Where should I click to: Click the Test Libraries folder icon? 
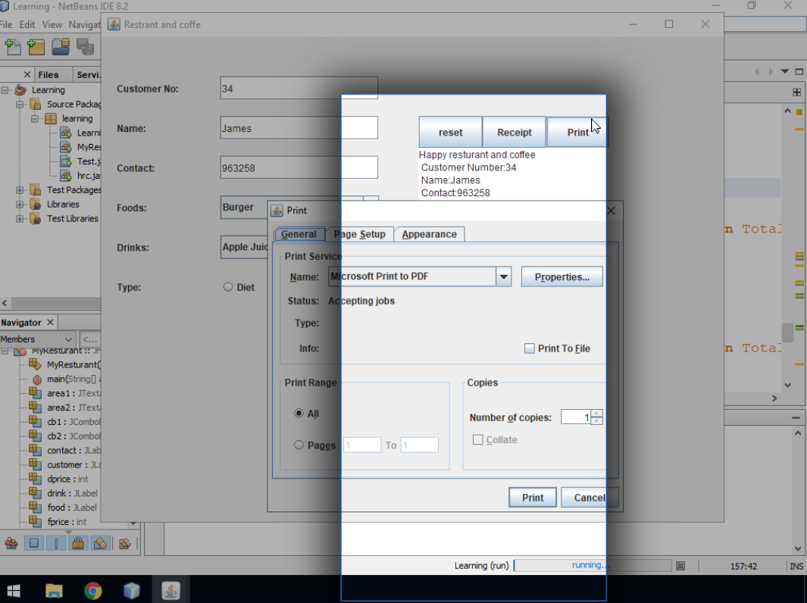[36, 219]
